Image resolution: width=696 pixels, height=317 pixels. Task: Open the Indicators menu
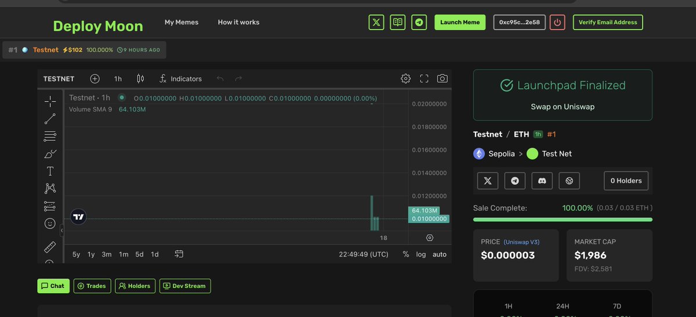tap(180, 79)
